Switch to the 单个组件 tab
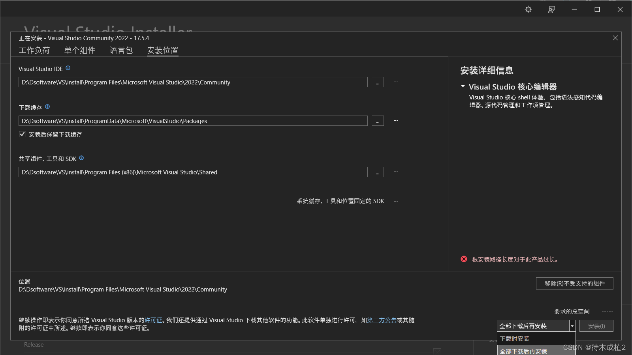The width and height of the screenshot is (632, 355). click(80, 50)
